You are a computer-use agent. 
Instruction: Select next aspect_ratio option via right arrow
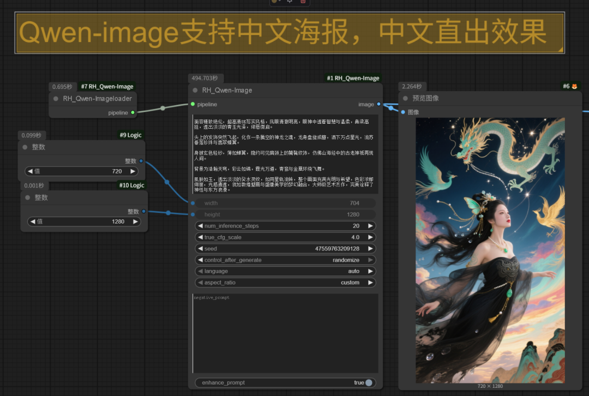pos(370,282)
